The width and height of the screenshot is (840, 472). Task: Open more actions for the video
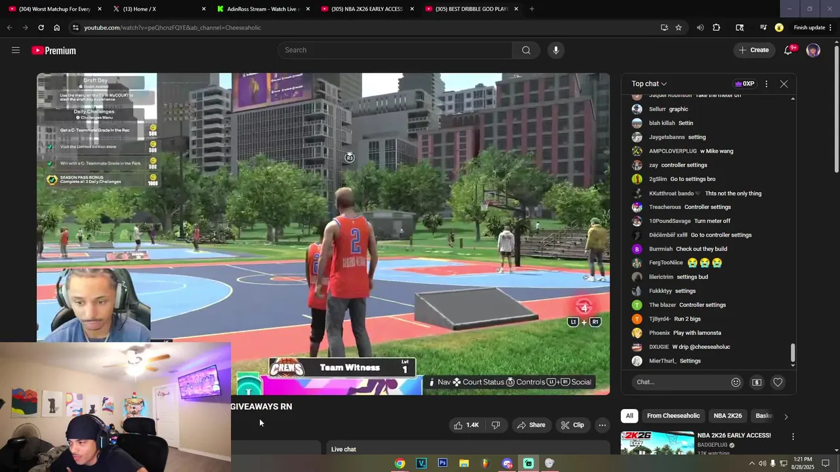point(602,425)
